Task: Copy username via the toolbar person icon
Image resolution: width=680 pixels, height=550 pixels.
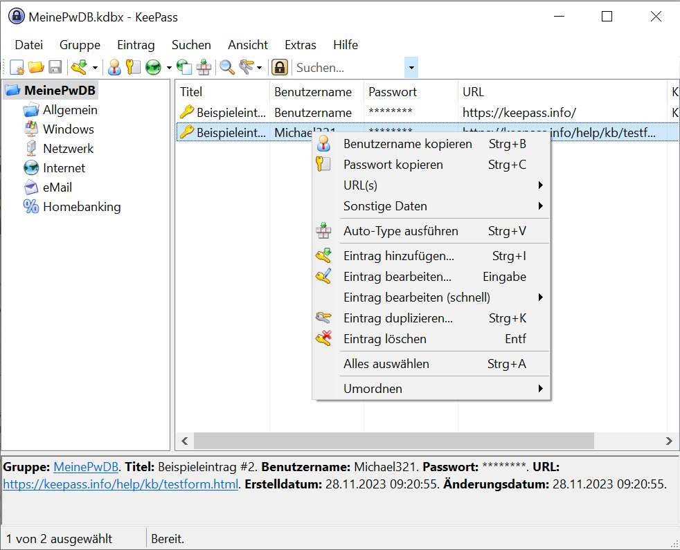Action: [x=114, y=67]
